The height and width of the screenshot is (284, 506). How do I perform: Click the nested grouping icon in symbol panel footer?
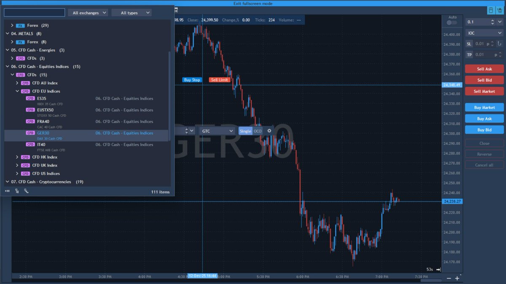[26, 191]
